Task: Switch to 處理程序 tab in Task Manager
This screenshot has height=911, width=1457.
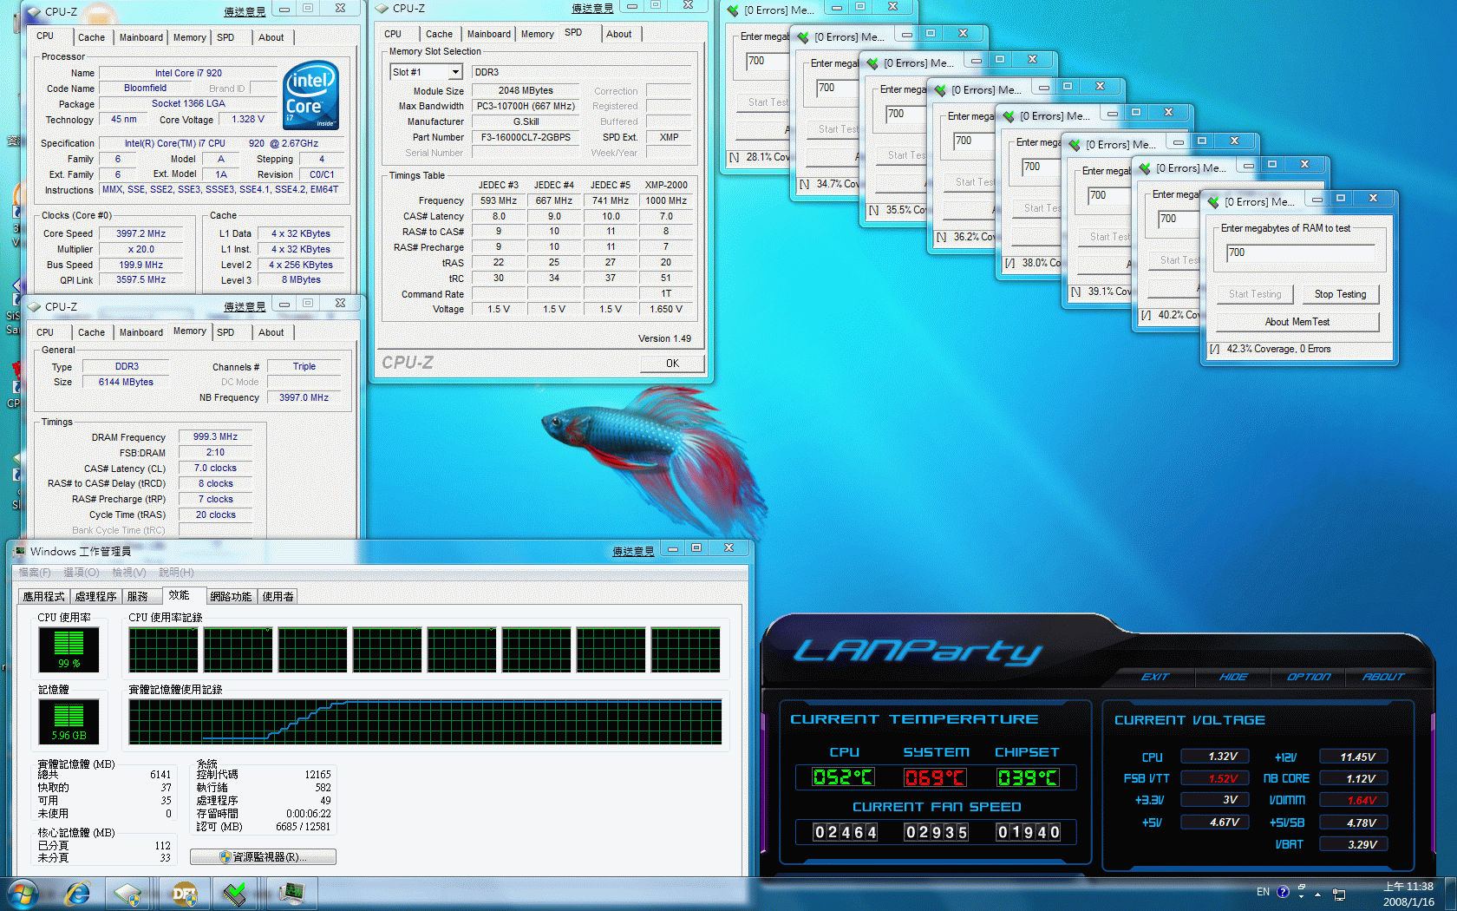Action: tap(95, 596)
